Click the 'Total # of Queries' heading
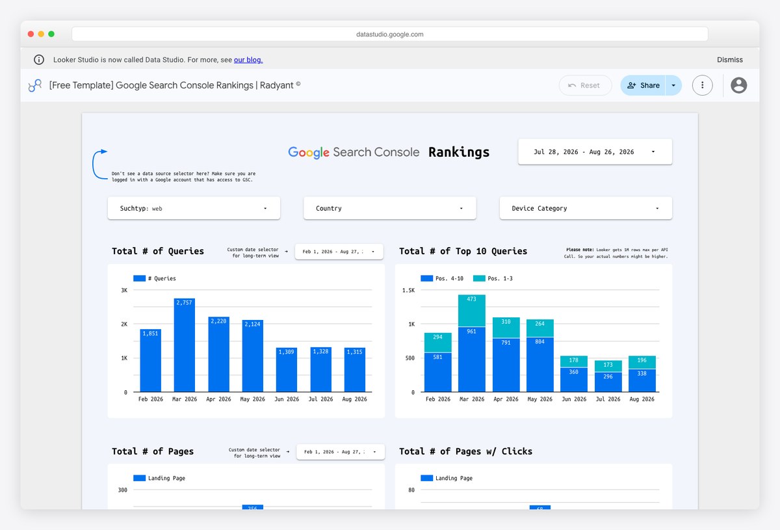The image size is (780, 530). (x=158, y=251)
